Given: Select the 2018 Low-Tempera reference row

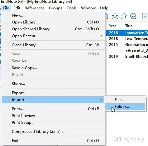Looking at the screenshot, I should coord(127,39).
